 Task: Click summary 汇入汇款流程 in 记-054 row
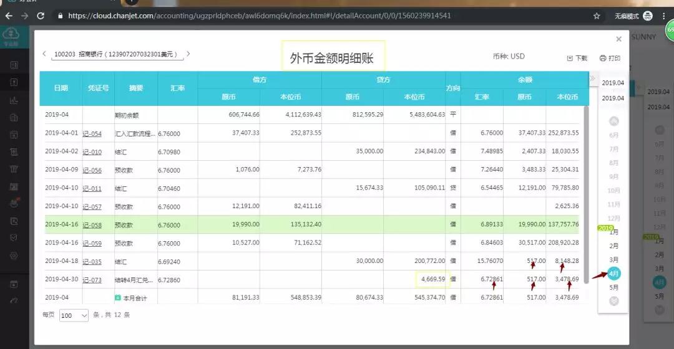click(135, 134)
